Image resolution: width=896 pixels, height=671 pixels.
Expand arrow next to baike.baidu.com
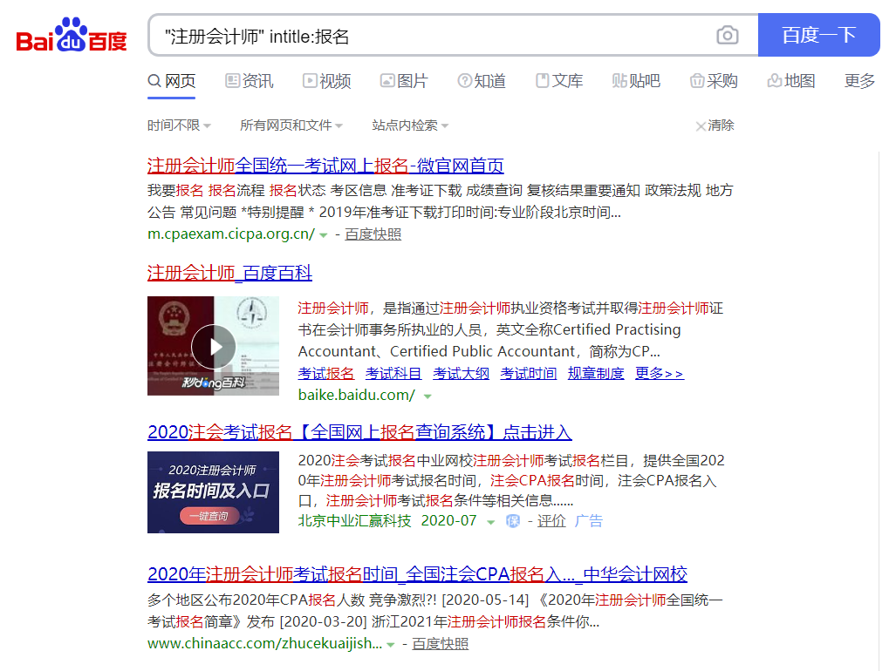click(427, 396)
